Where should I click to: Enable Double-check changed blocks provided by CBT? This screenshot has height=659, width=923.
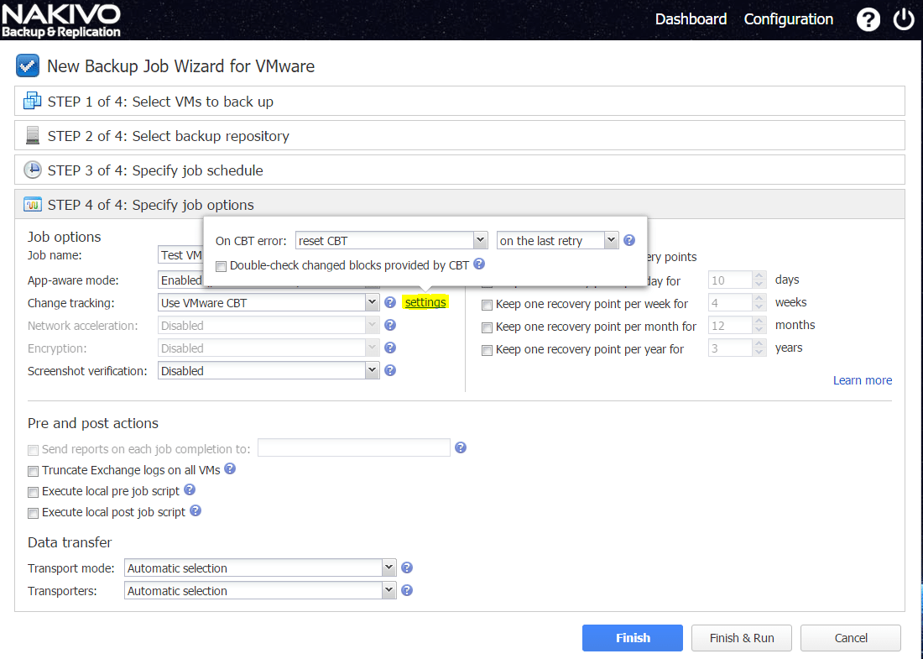click(222, 266)
